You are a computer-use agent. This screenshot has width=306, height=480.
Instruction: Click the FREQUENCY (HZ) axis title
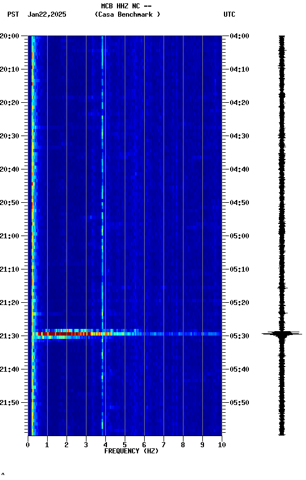pos(131,452)
